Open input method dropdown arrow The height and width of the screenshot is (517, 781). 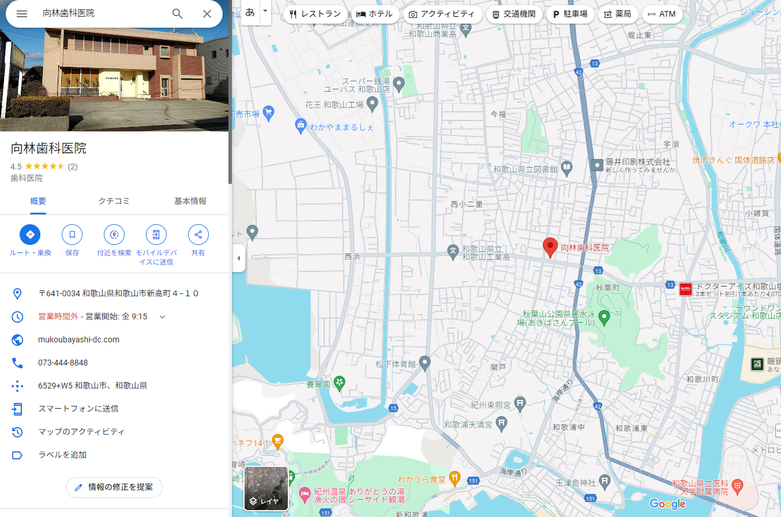pos(265,12)
